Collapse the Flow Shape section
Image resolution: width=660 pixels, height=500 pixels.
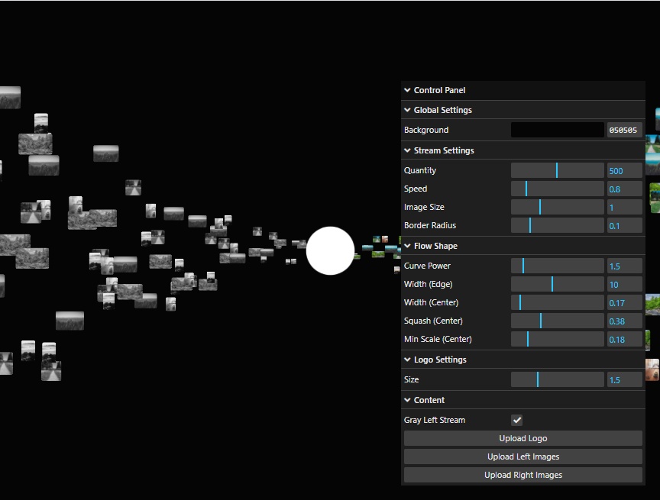pos(435,246)
